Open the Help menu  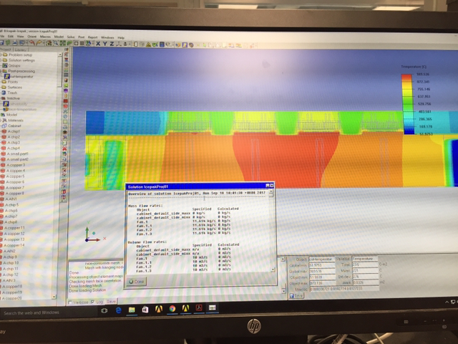(121, 38)
